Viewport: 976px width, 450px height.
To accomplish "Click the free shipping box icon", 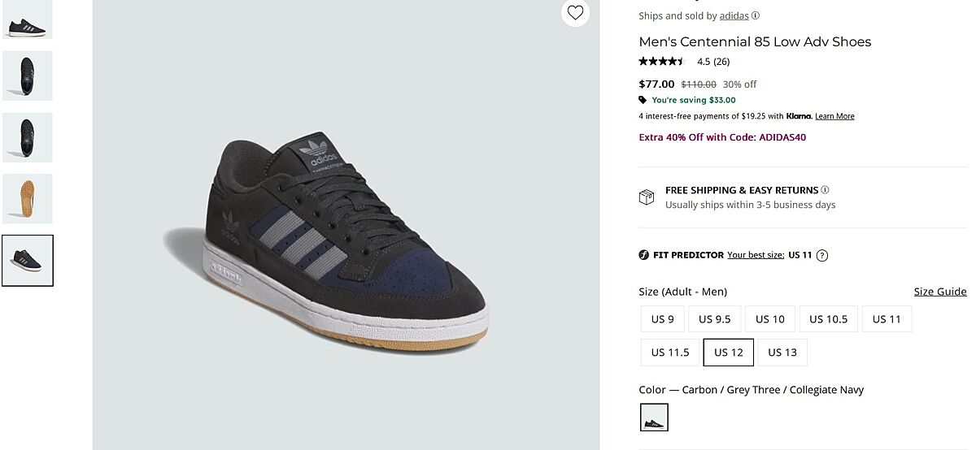I will pyautogui.click(x=647, y=197).
